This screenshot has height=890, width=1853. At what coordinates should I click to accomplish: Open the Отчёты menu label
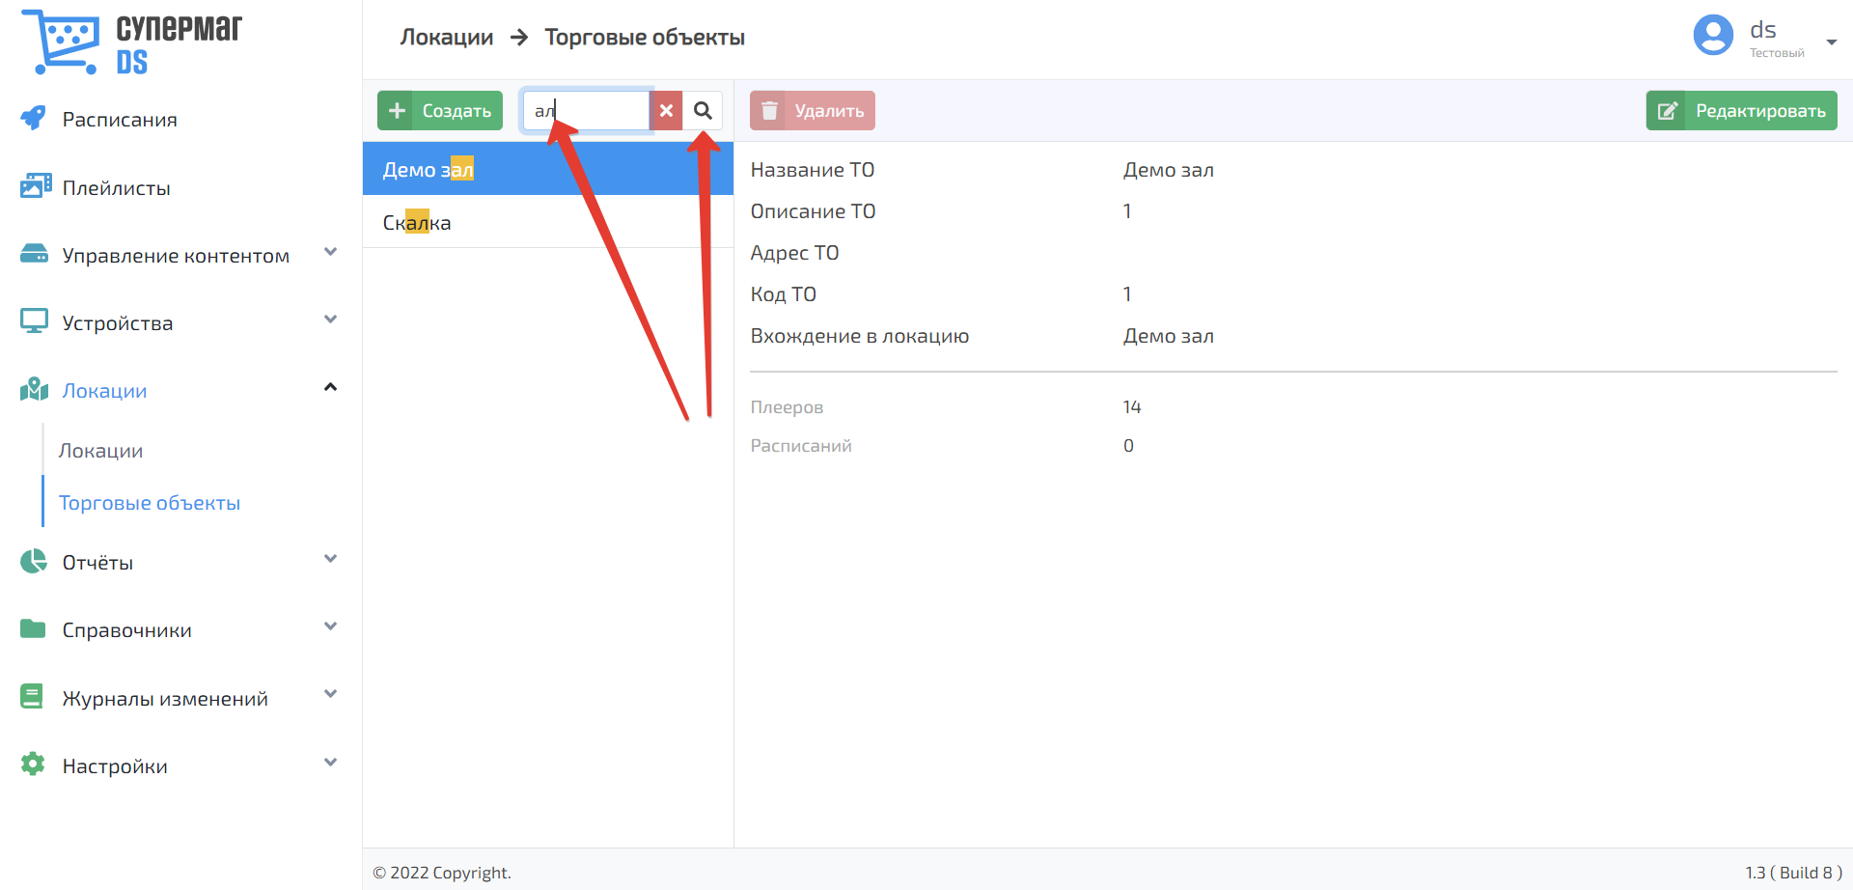pos(97,563)
